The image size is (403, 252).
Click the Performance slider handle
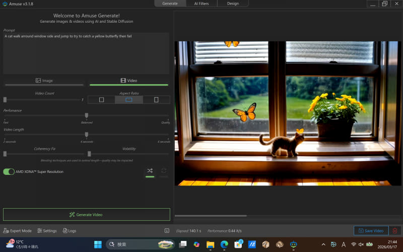[x=87, y=115]
